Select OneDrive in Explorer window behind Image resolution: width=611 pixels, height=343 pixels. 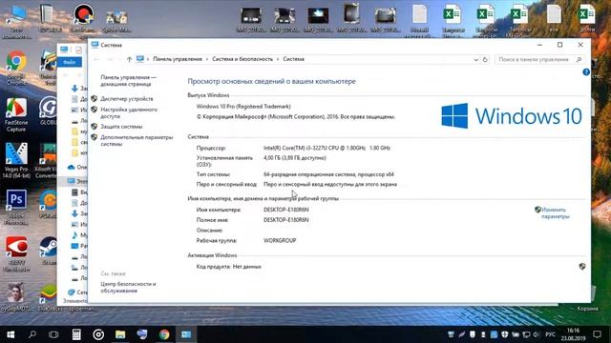pyautogui.click(x=77, y=168)
